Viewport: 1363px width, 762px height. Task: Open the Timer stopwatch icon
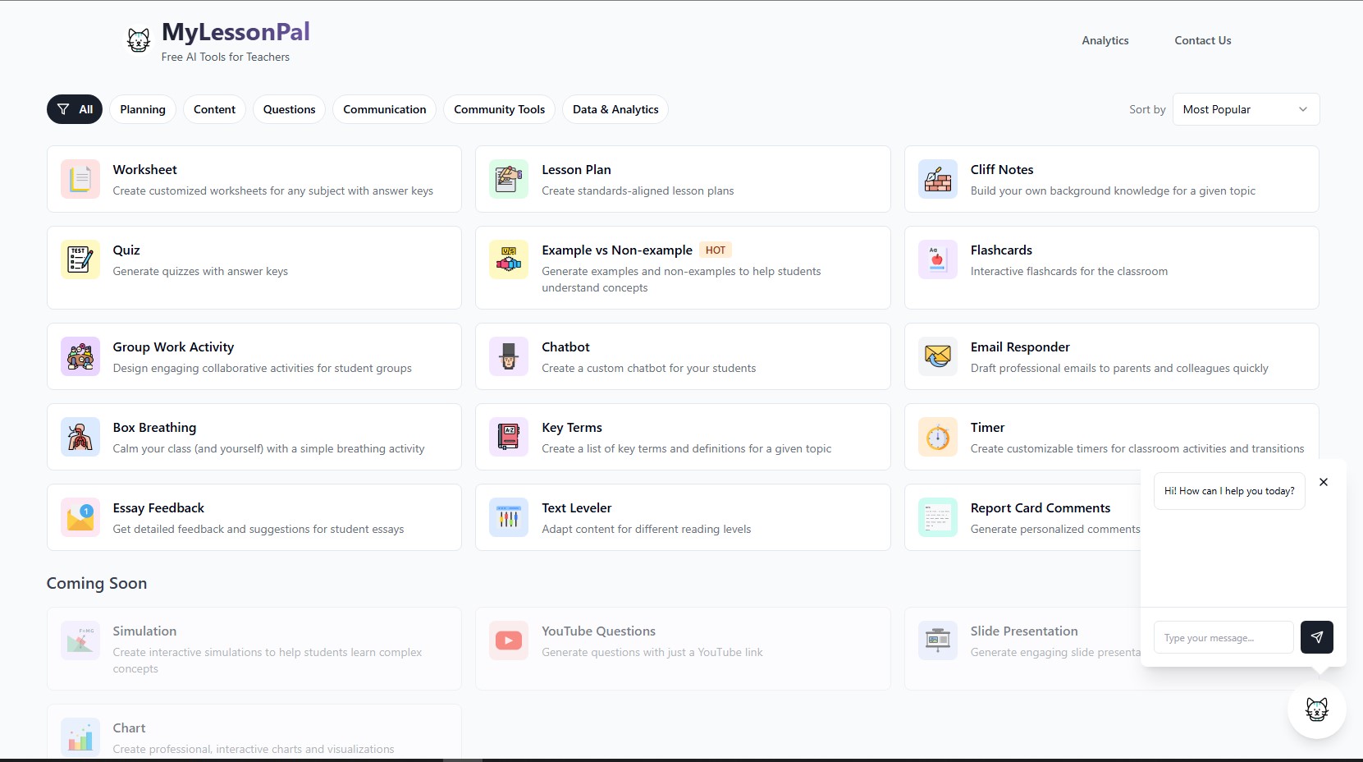(938, 437)
